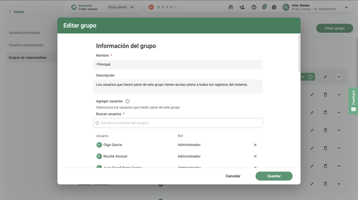358x200 pixels.
Task: Expand the third group row chevron
Action: (339, 112)
